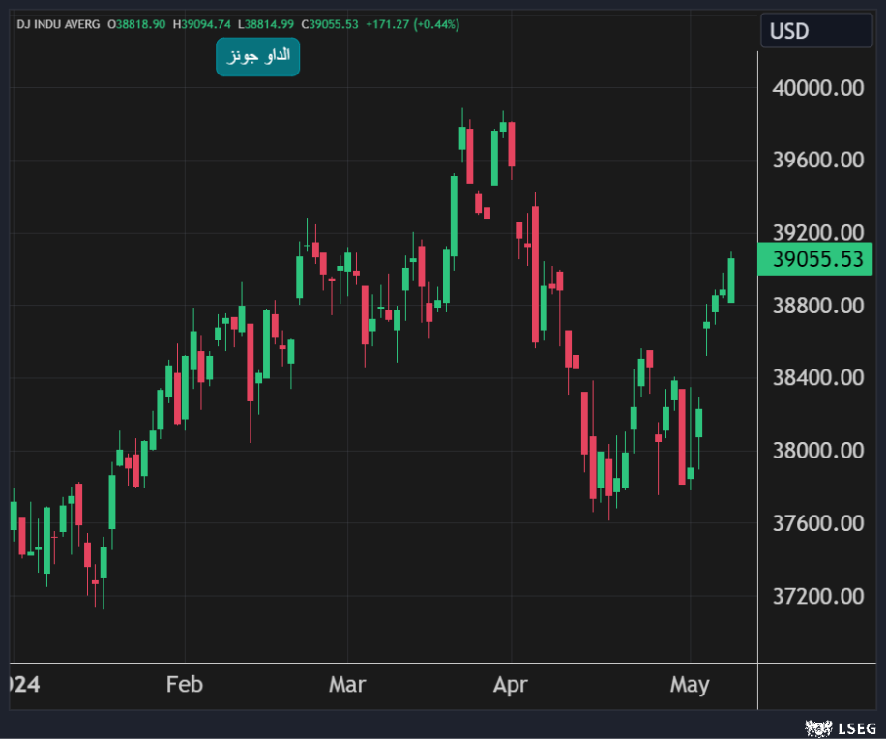This screenshot has width=886, height=739.
Task: Click the open value O38818.90
Action: [x=138, y=23]
